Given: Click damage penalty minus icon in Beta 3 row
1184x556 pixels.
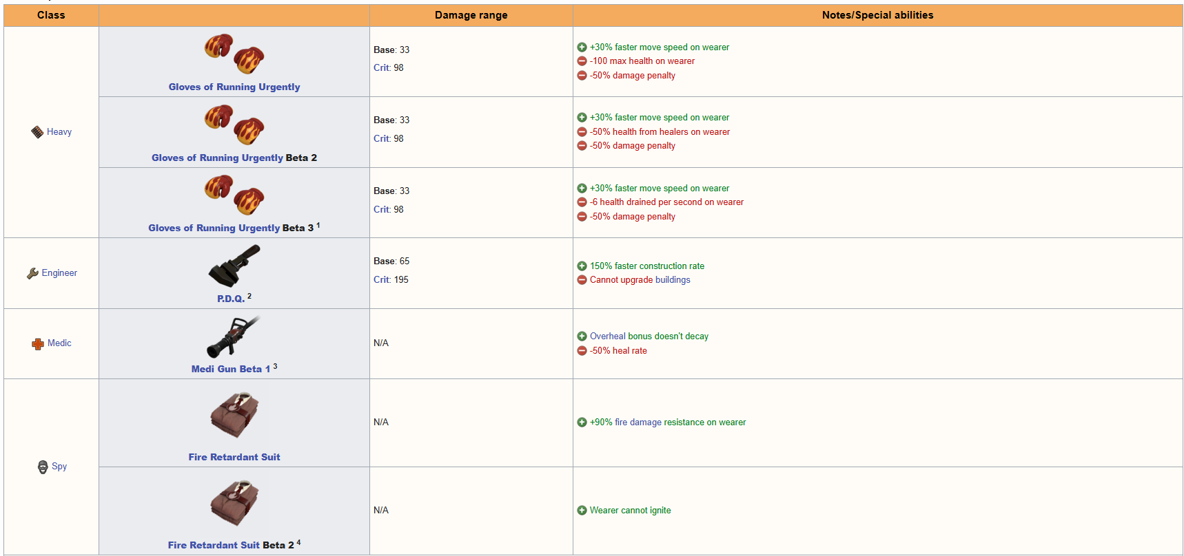Looking at the screenshot, I should pos(582,217).
